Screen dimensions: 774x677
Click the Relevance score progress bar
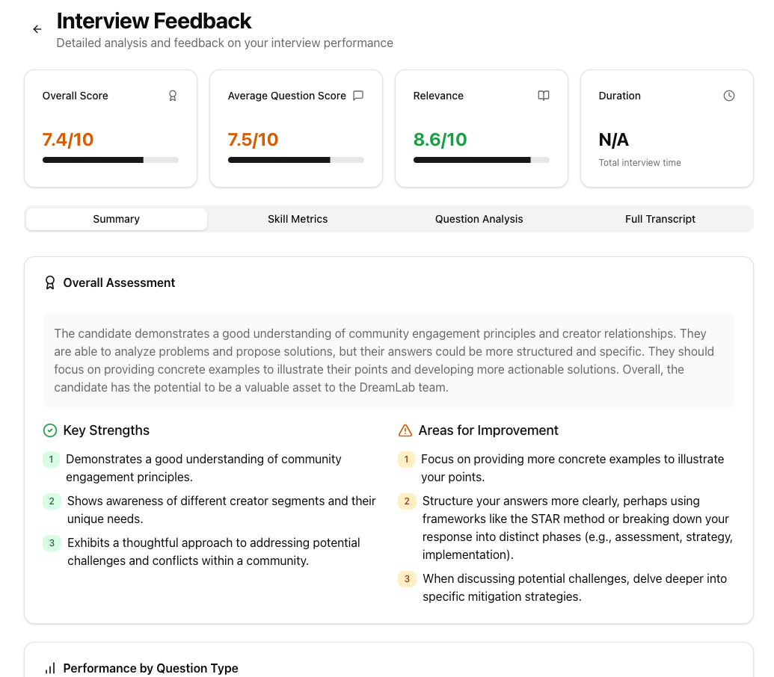point(481,159)
